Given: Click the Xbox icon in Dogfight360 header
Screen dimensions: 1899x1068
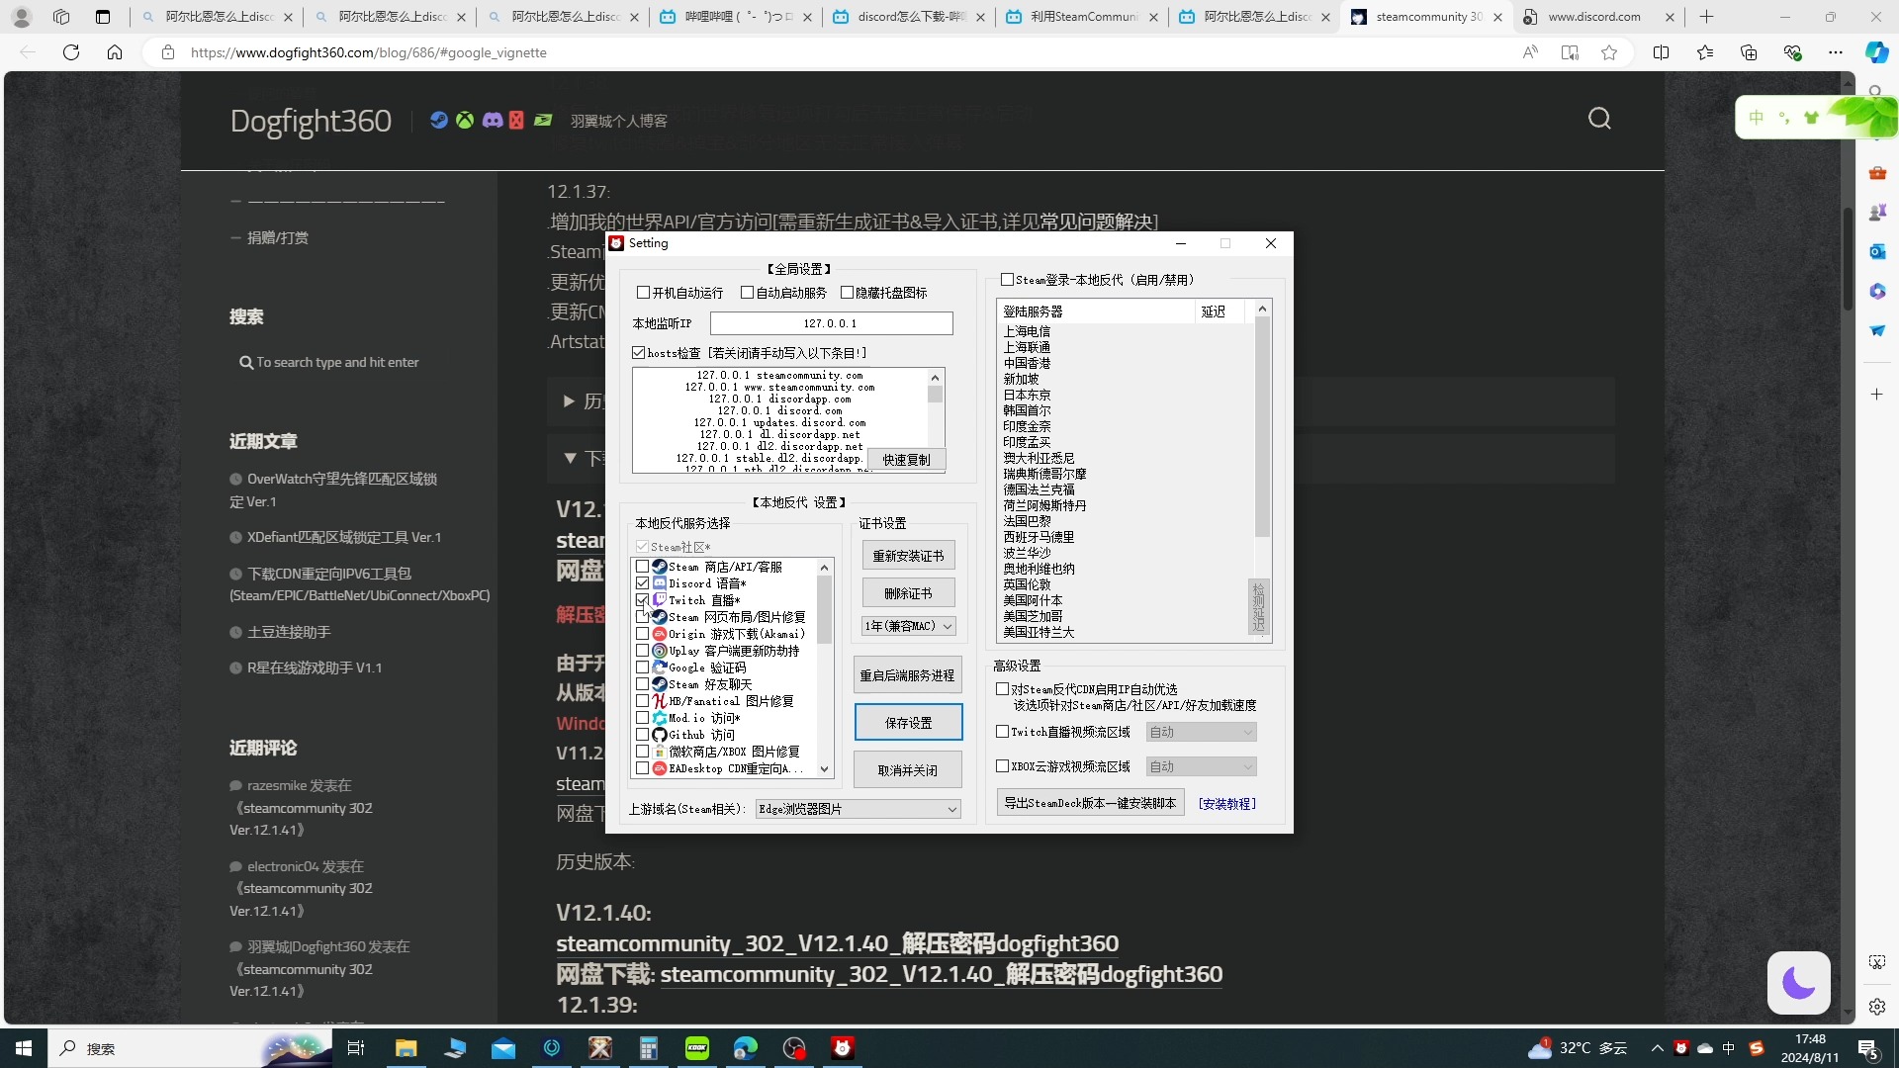Looking at the screenshot, I should coord(465,121).
